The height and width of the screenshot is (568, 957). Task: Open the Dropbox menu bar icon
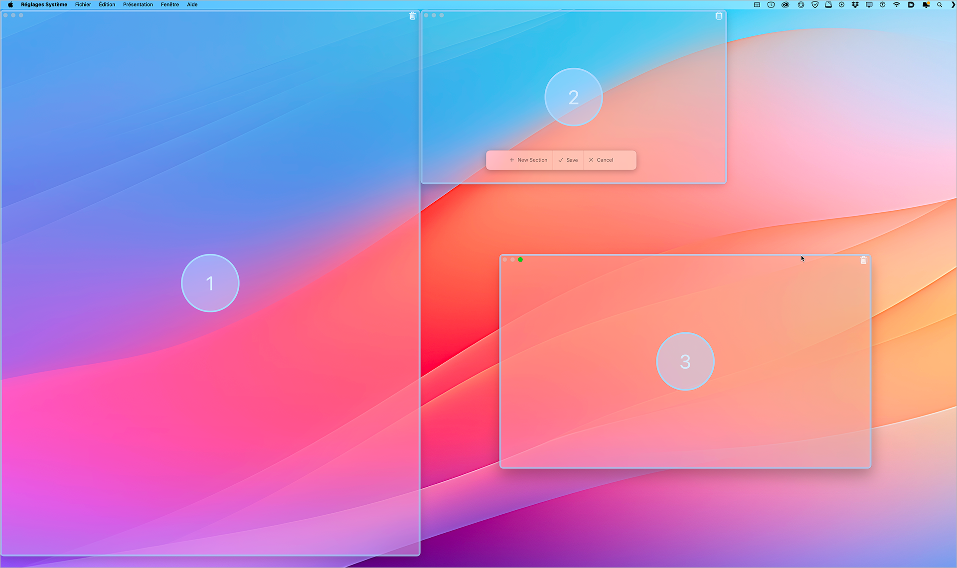pyautogui.click(x=855, y=4)
